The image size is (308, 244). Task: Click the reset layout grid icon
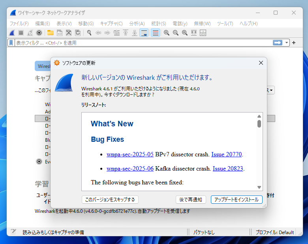203,33
